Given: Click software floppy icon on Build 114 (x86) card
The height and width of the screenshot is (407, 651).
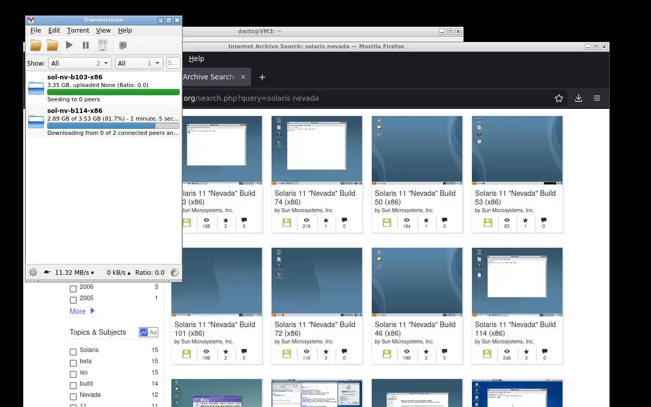Looking at the screenshot, I should (x=487, y=354).
